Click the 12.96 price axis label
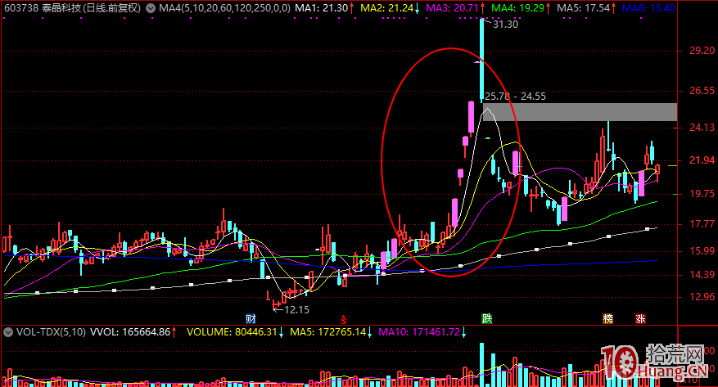Image resolution: width=718 pixels, height=387 pixels. 702,296
